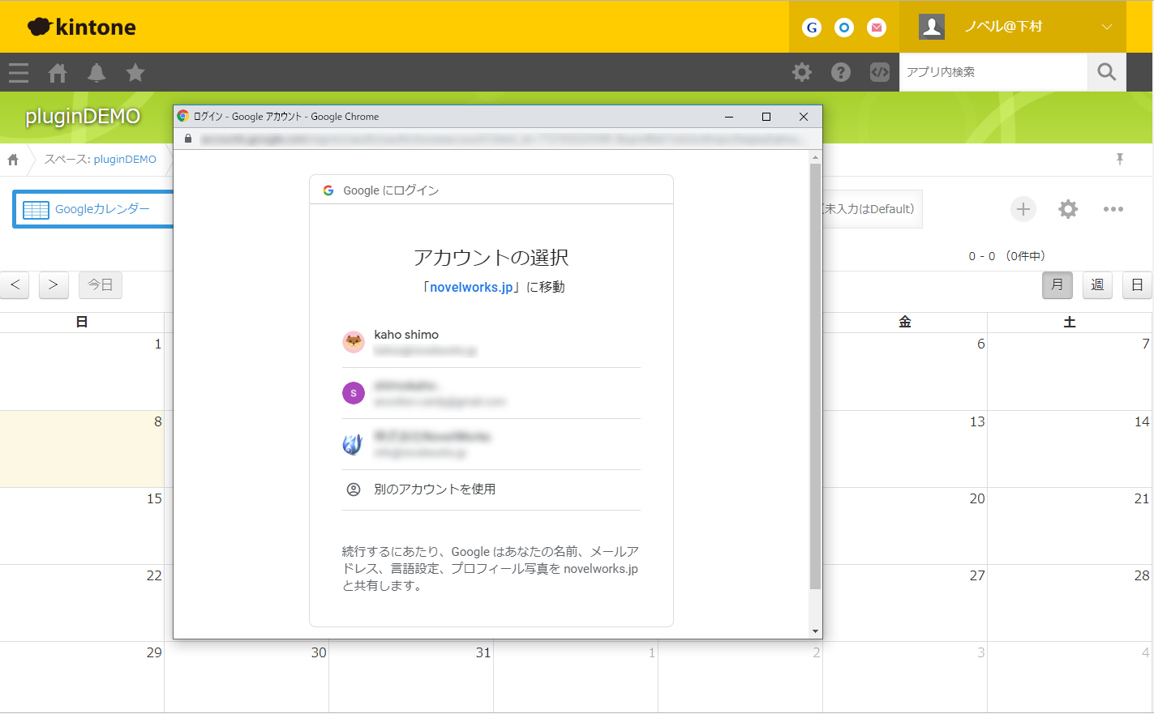Go to previous month arrow

(x=15, y=284)
